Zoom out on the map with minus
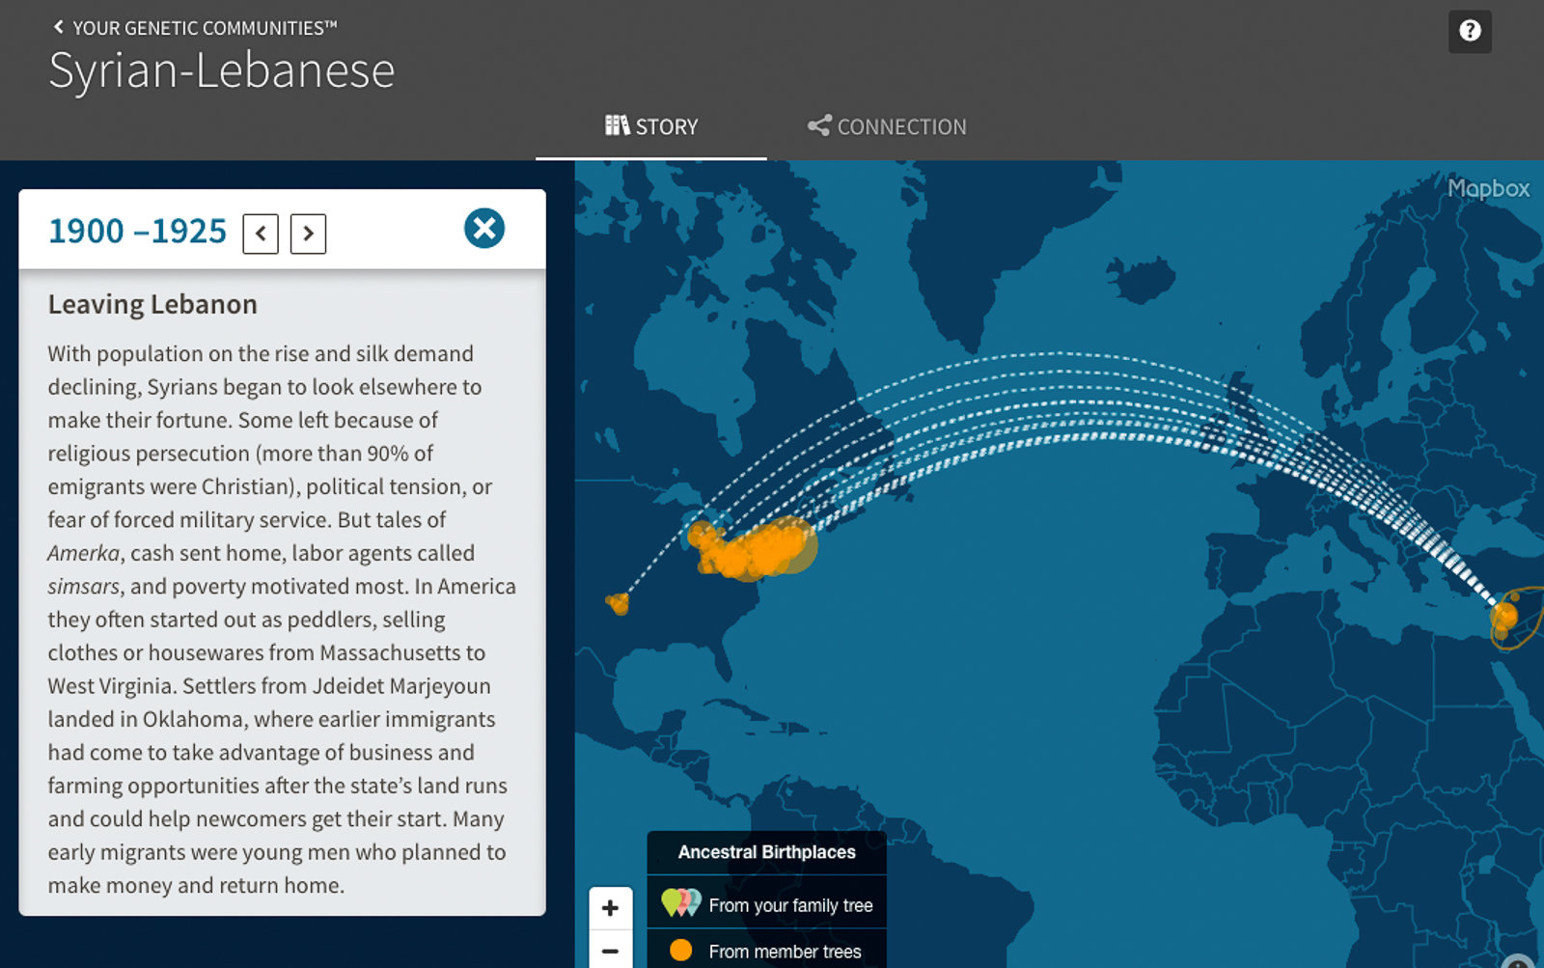1544x968 pixels. click(610, 952)
